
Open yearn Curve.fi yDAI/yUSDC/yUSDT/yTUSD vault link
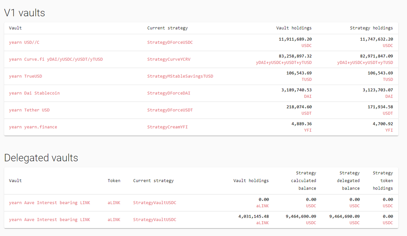[x=56, y=59]
